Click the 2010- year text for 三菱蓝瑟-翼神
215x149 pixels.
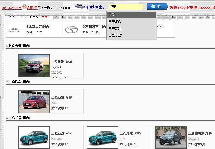(54, 103)
